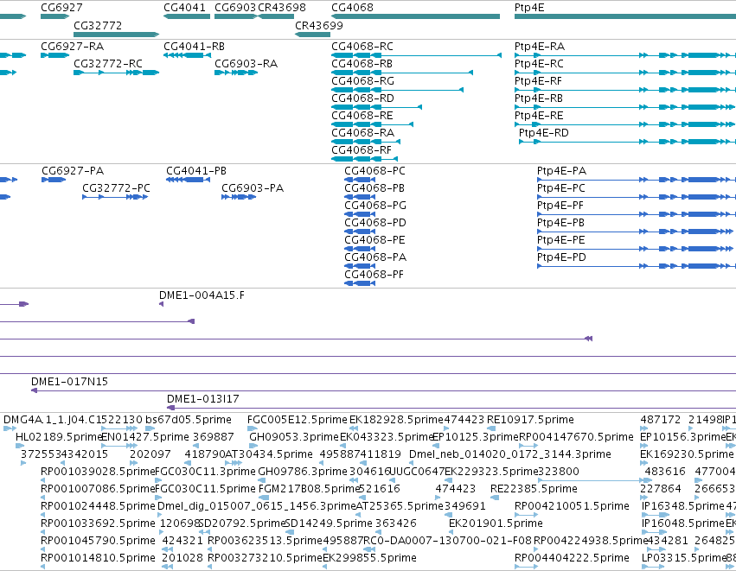Open the CG4068-PC protein label
The image size is (736, 571).
click(x=375, y=171)
